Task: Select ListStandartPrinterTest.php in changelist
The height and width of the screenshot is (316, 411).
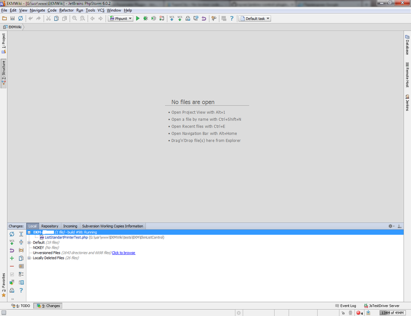Action: [x=66, y=237]
